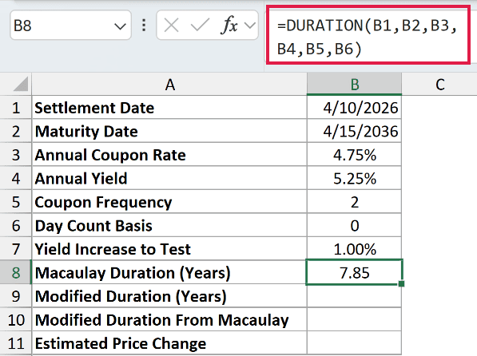Click the 'Annual Yield' cell
Screen dimensions: 477x356
[x=169, y=179]
